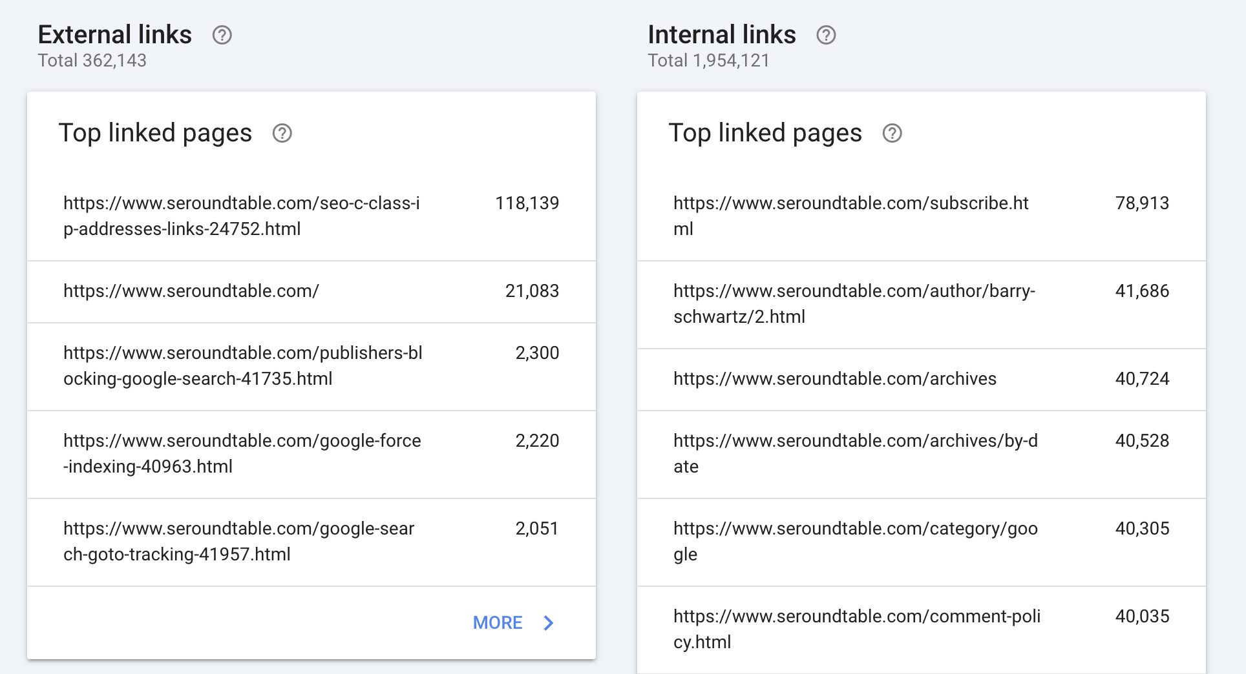
Task: Click the 40,035 link count
Action: tap(1143, 617)
